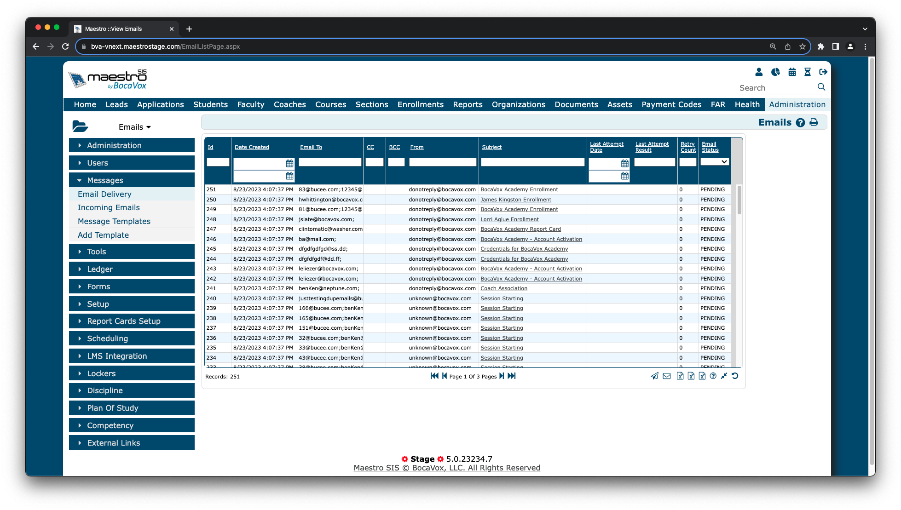This screenshot has width=901, height=510.
Task: Open the Enrollments menu tab
Action: [420, 104]
